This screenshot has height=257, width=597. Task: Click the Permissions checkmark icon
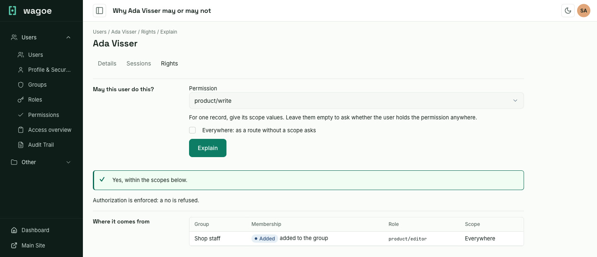(x=21, y=115)
